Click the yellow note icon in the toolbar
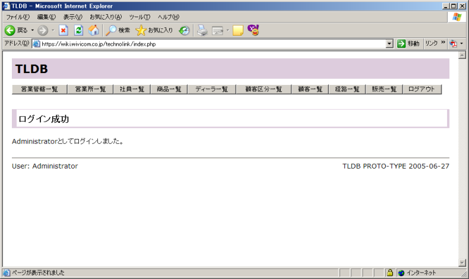This screenshot has width=469, height=279. tap(238, 30)
